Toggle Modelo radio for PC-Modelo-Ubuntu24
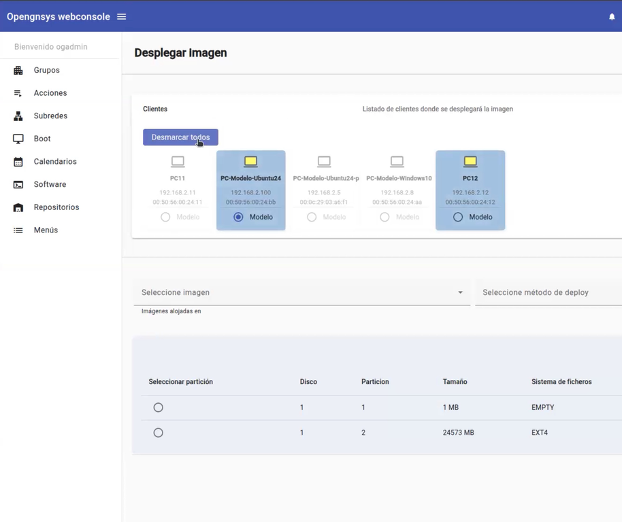This screenshot has height=522, width=622. [x=238, y=217]
